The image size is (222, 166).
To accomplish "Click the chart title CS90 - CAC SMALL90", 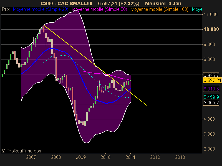I will [66, 3].
